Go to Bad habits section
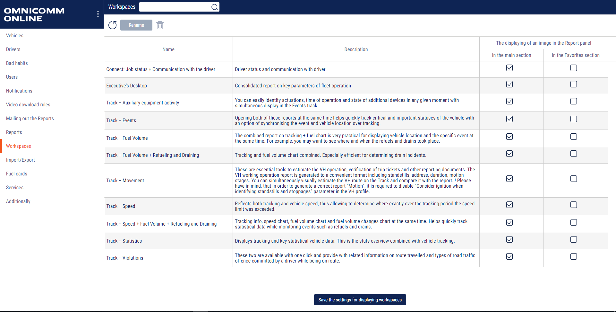 (17, 63)
